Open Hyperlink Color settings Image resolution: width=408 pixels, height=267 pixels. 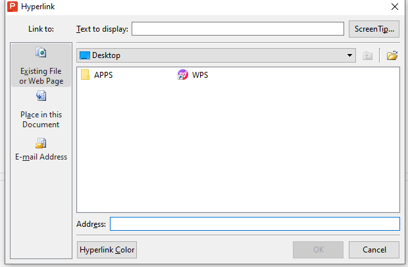tap(107, 250)
